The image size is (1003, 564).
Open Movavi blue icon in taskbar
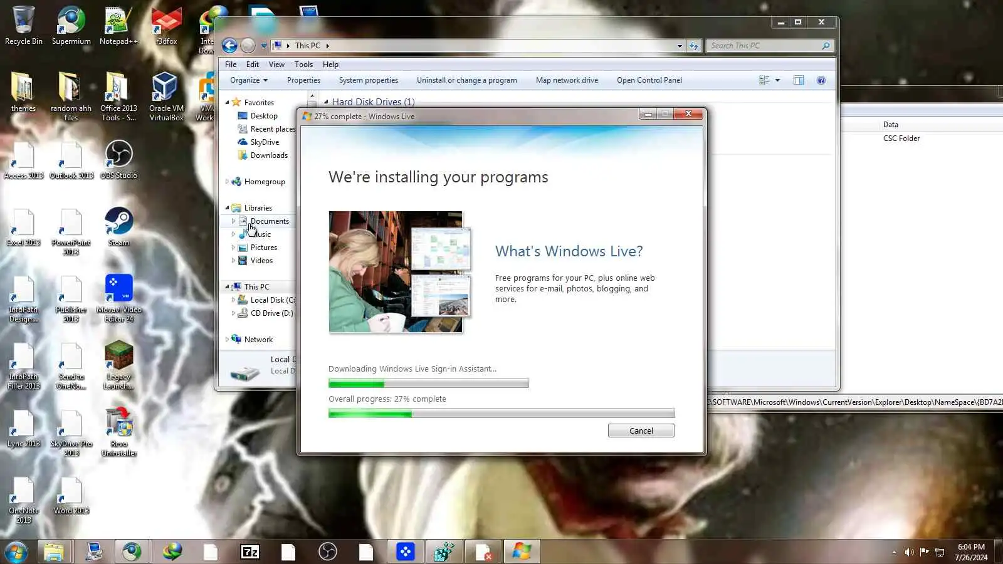pos(405,551)
